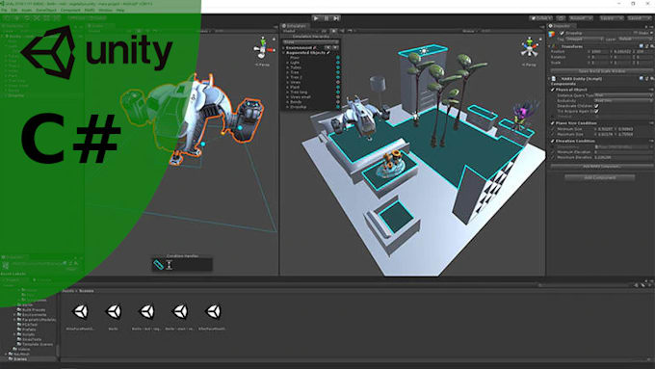
Task: Toggle scene lighting in Simulation toolbar
Action: (334, 31)
